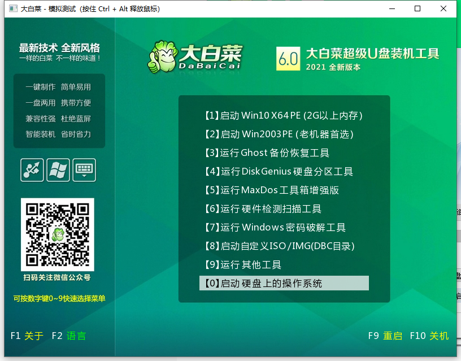Maximize the 大白菜 模拟测试 window

tap(417, 8)
